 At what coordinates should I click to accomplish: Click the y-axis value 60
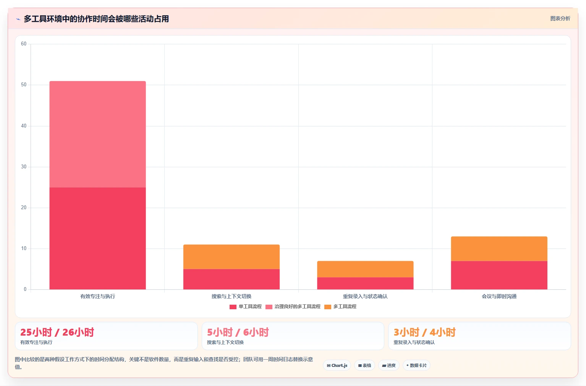[24, 44]
